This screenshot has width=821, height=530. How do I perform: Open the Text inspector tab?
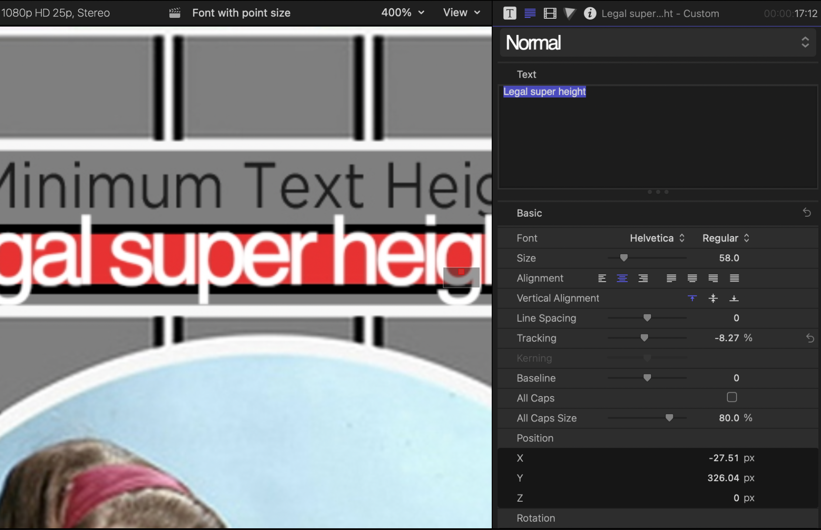click(530, 14)
